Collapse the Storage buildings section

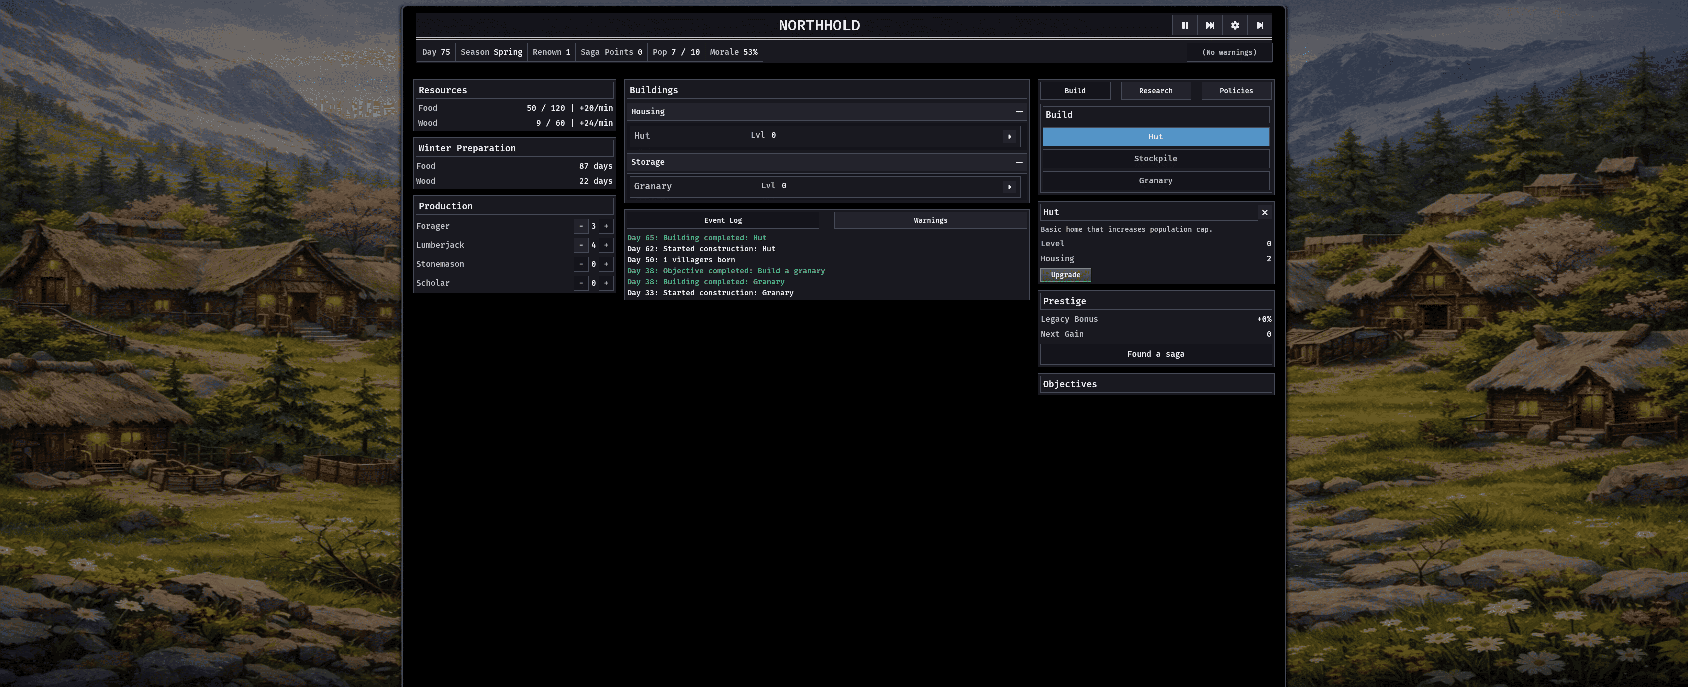coord(1018,162)
